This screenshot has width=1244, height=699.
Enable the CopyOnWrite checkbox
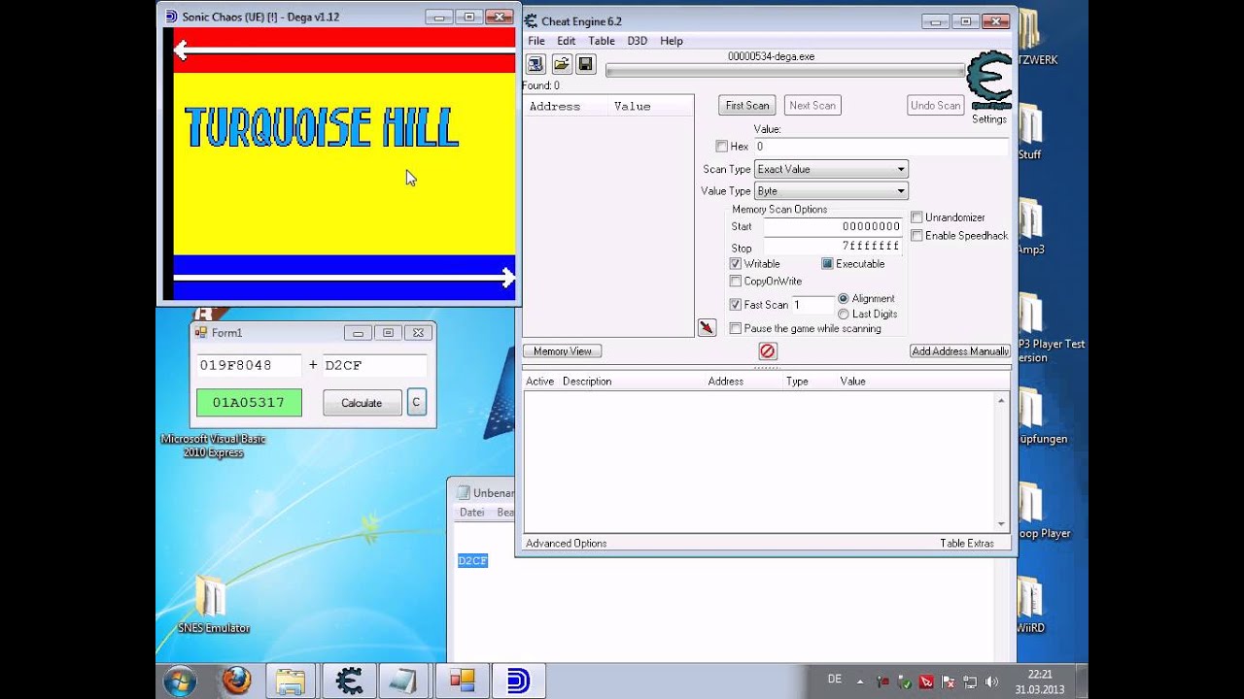click(735, 282)
